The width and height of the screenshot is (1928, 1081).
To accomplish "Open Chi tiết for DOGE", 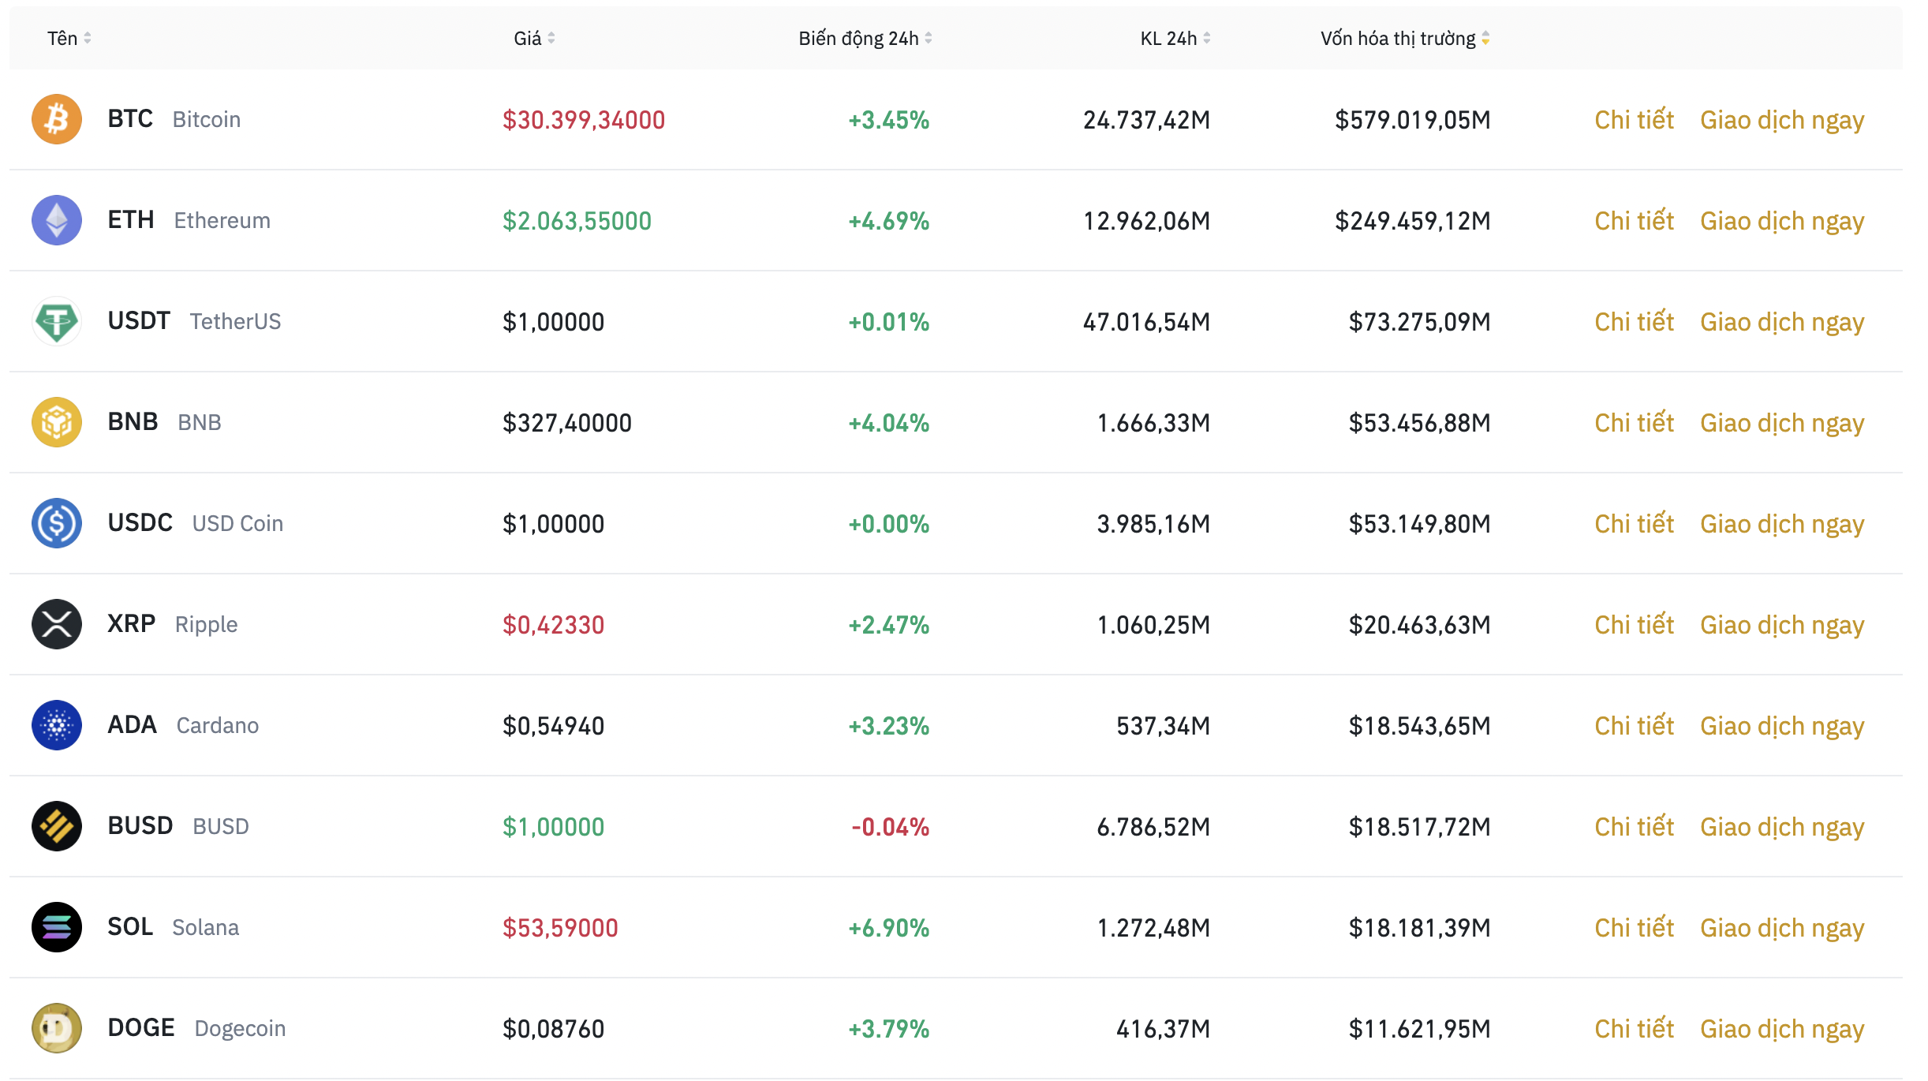I will (x=1634, y=1028).
